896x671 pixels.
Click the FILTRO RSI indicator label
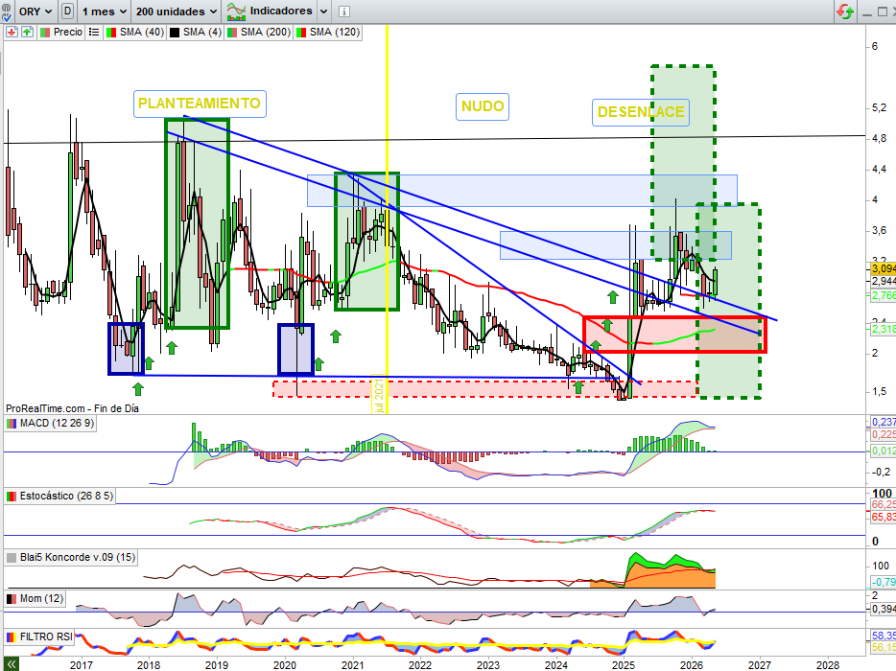coord(39,636)
